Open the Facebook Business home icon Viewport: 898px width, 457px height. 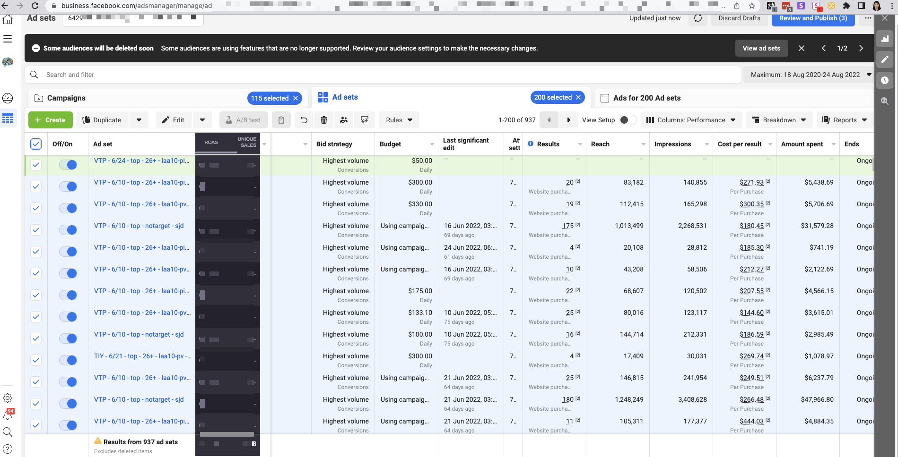(8, 19)
